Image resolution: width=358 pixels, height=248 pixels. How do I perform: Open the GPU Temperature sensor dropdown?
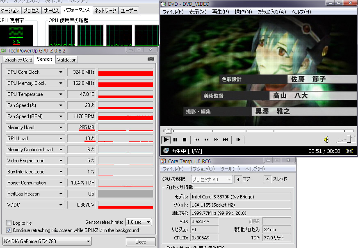pos(61,94)
